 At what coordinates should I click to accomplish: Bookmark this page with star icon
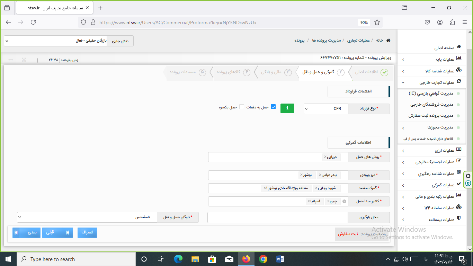pos(377,22)
